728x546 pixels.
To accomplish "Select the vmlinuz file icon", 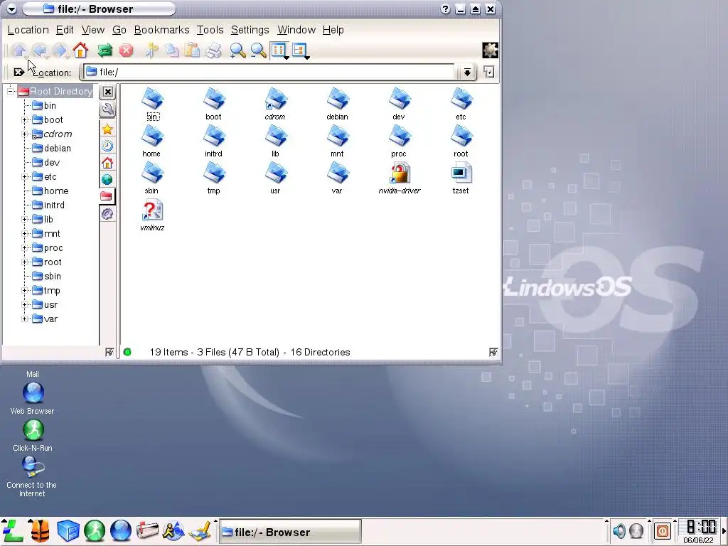I will pos(152,215).
